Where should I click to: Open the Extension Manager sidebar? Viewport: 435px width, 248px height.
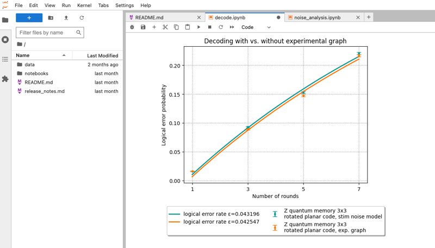pyautogui.click(x=5, y=79)
